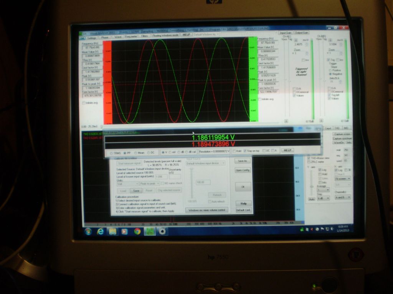Open Windows rec mixer volume control

(207, 210)
